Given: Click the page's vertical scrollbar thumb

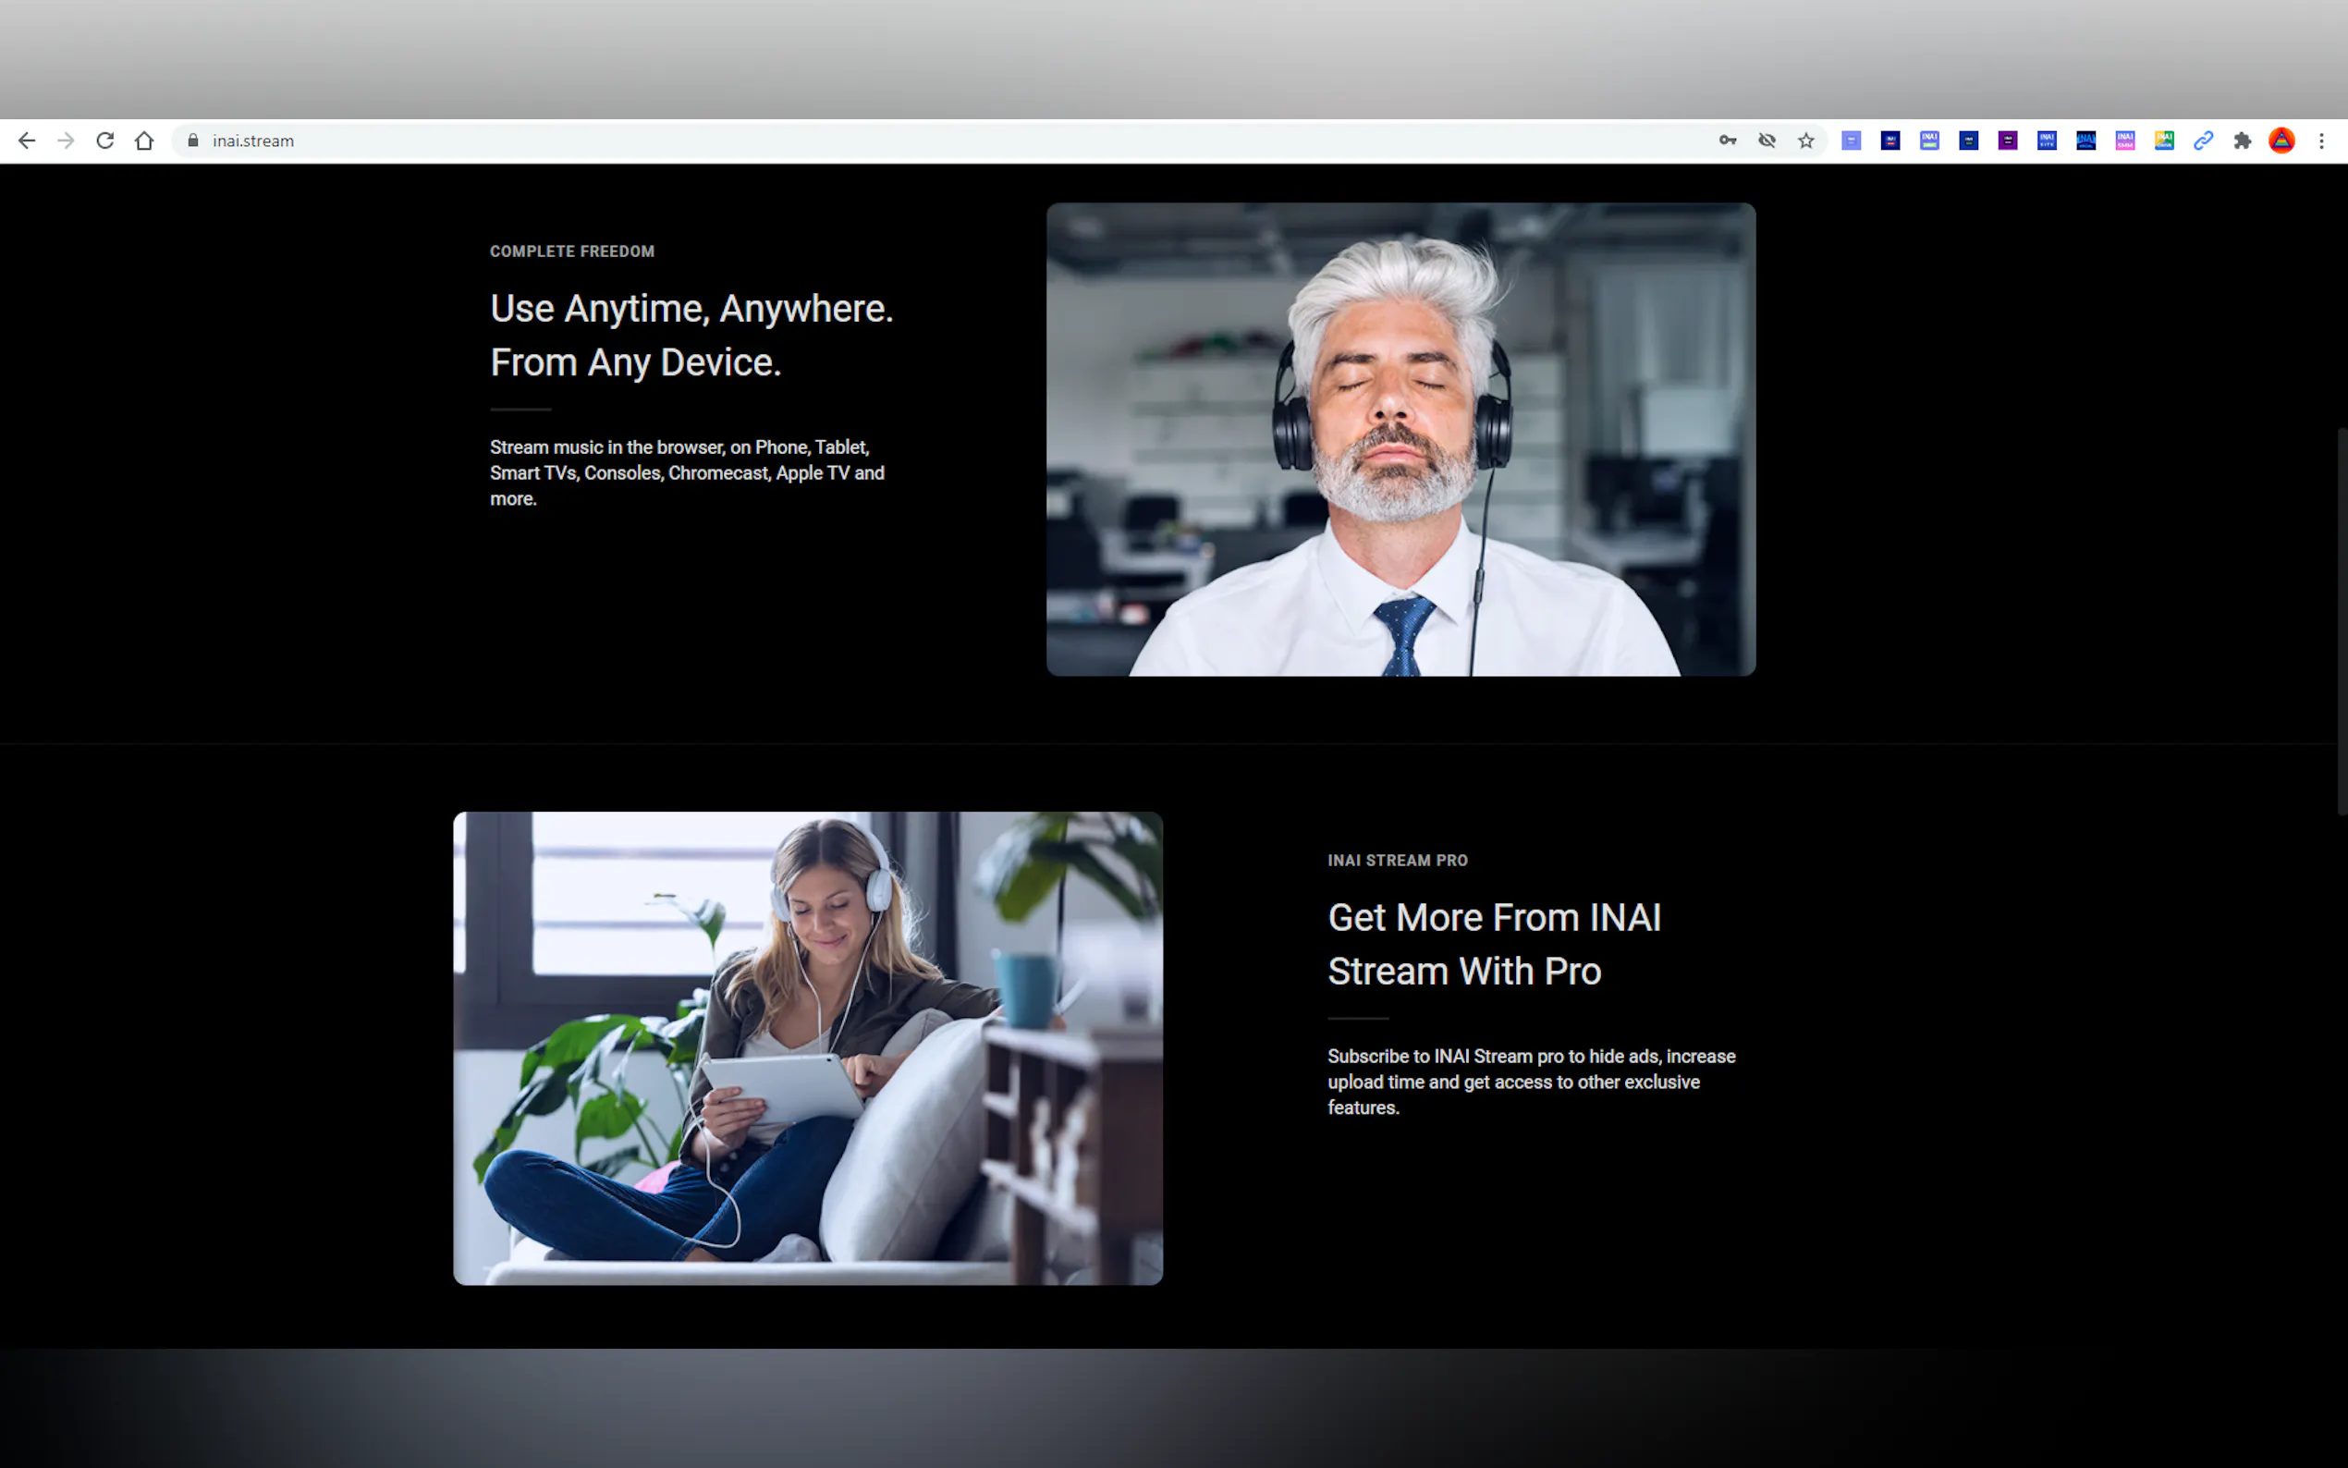Looking at the screenshot, I should pyautogui.click(x=2342, y=621).
